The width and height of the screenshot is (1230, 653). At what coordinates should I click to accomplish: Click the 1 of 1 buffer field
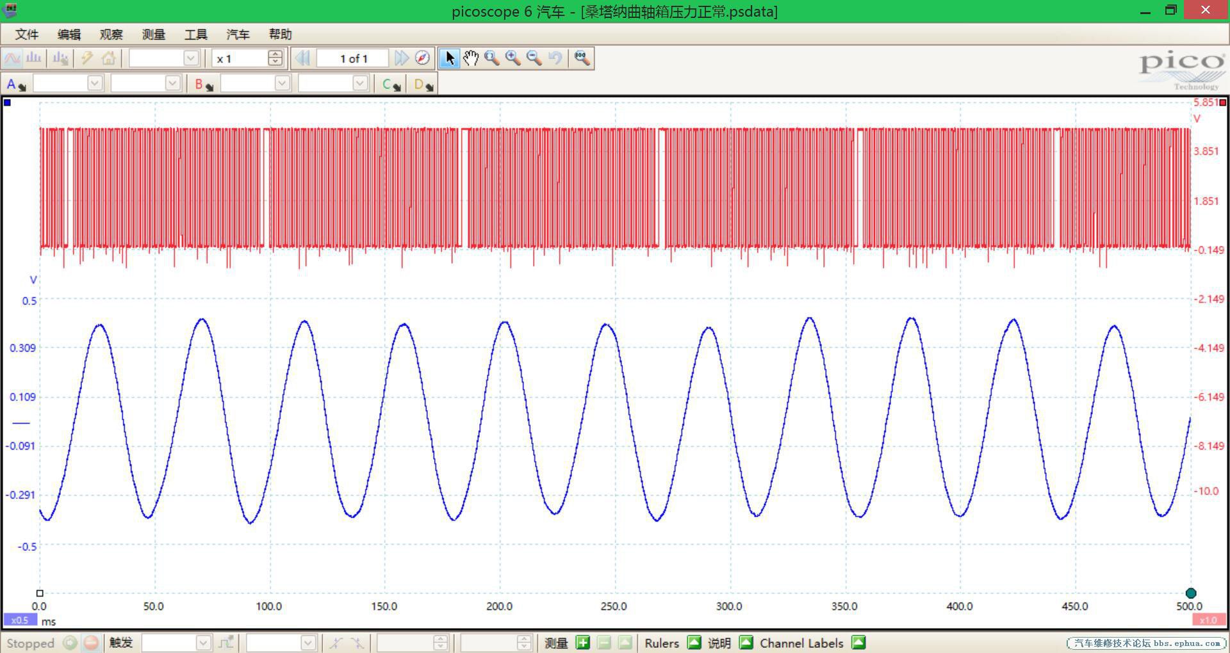tap(352, 58)
